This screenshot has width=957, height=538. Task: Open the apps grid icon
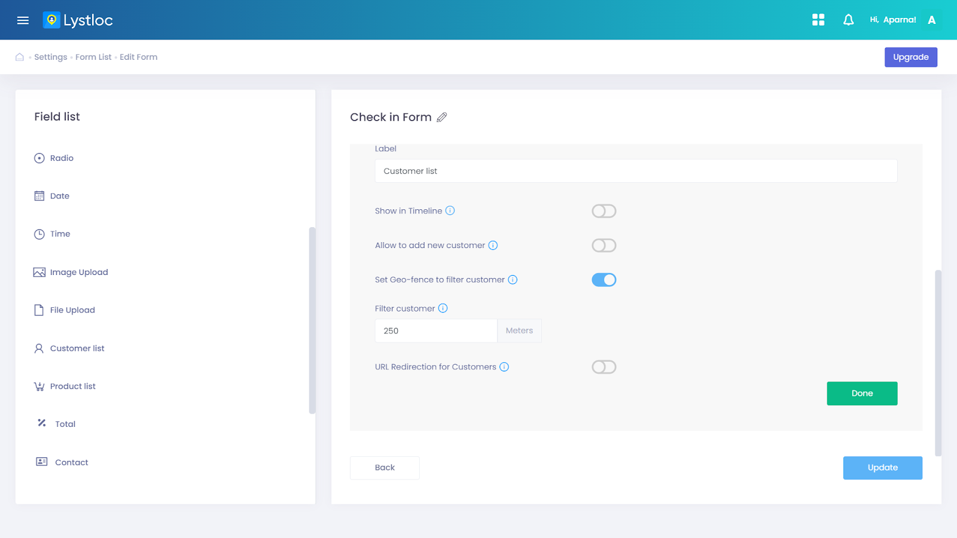(818, 20)
